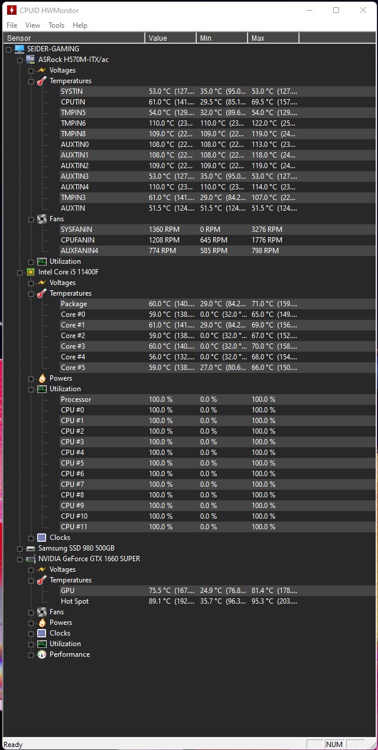378x750 pixels.
Task: Click the Intel Powers flame icon
Action: (x=42, y=378)
